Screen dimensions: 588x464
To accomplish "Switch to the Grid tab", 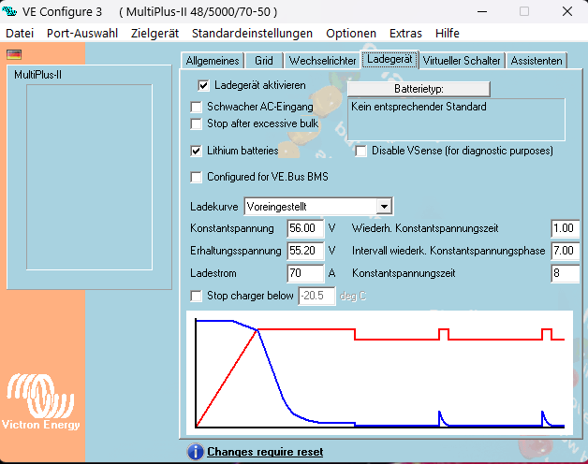I will [264, 61].
